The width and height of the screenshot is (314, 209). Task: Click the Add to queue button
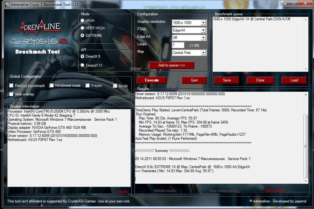[x=172, y=65]
